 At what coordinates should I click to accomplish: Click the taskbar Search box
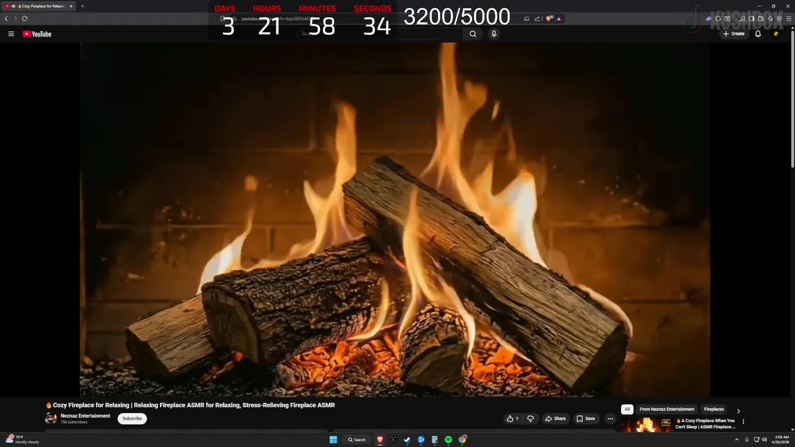pos(357,440)
